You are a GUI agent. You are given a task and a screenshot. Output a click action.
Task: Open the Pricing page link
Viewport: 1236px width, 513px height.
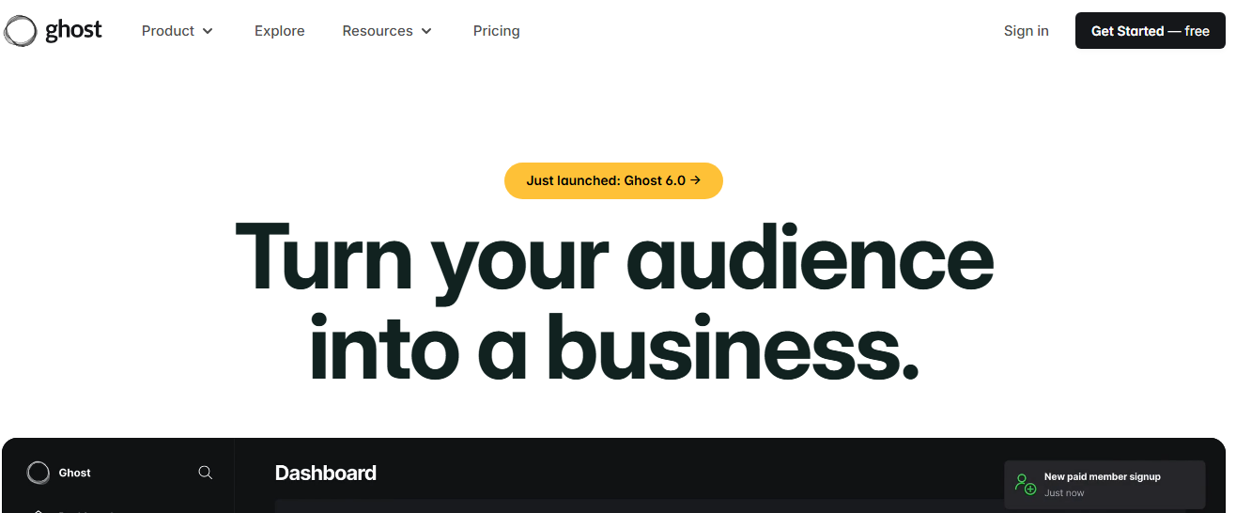[x=496, y=31]
